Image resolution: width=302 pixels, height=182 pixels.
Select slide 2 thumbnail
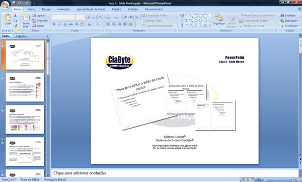[25, 87]
